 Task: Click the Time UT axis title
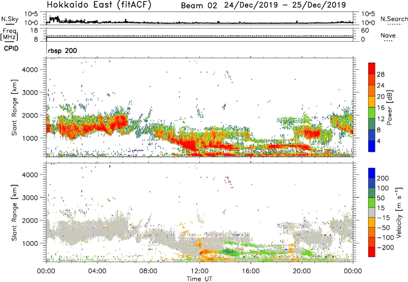pyautogui.click(x=199, y=279)
